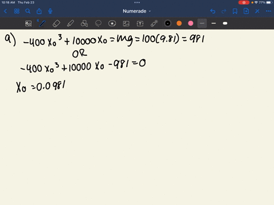The image size is (274, 205).
Task: Redo the last action
Action: (224, 11)
